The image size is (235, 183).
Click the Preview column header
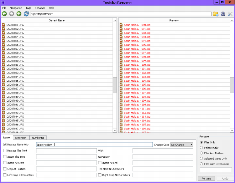(x=174, y=20)
